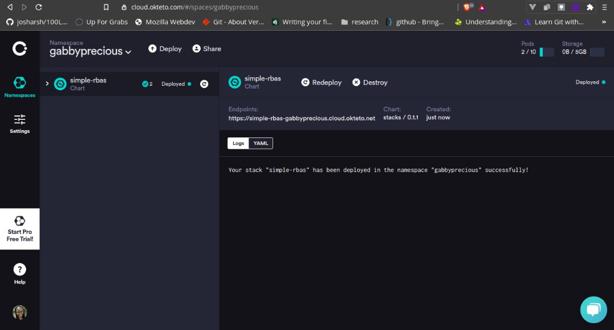Expand the simple-rbas chart row

[47, 83]
